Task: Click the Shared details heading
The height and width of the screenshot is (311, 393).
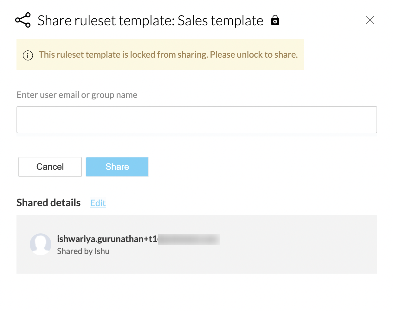Action: (48, 203)
